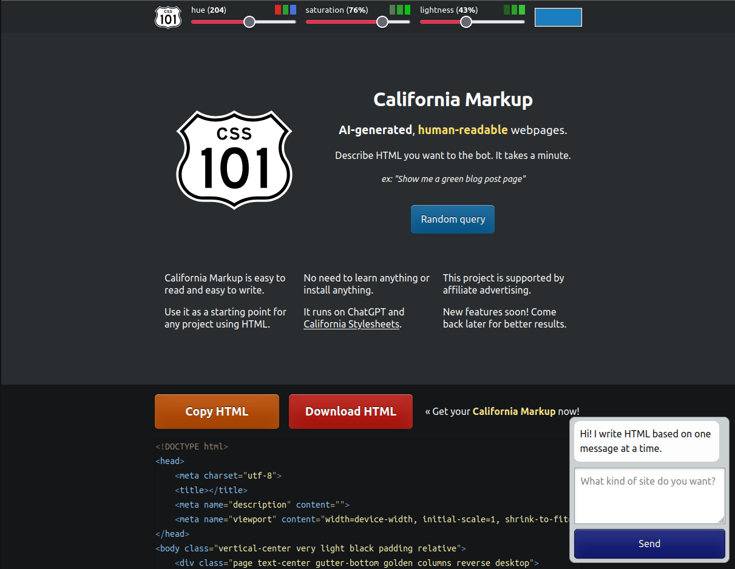This screenshot has width=735, height=569.
Task: Pick the lowest saturation preset square
Action: [392, 10]
